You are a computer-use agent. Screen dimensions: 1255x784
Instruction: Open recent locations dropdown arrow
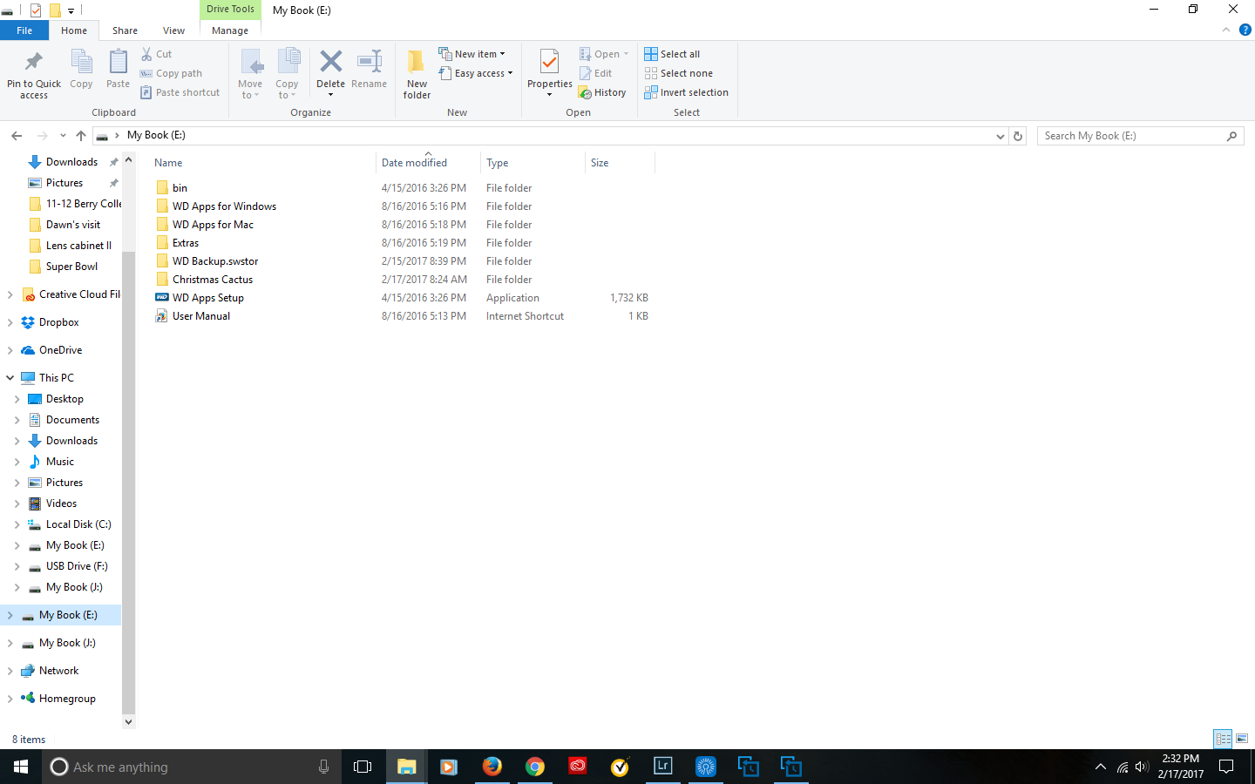63,136
